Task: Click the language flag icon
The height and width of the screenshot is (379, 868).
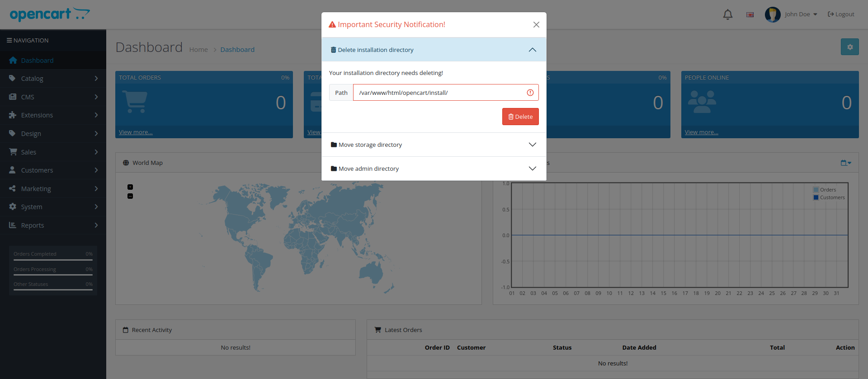Action: pos(750,14)
